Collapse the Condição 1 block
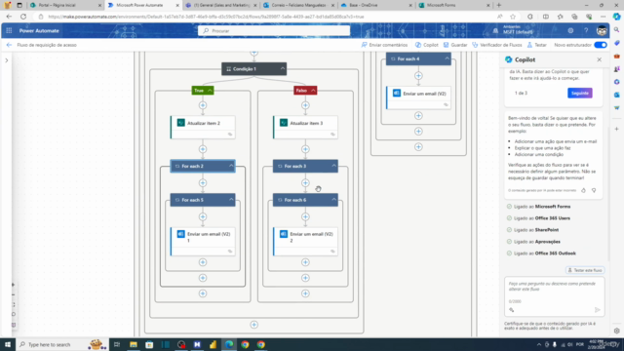This screenshot has height=351, width=624. [282, 69]
